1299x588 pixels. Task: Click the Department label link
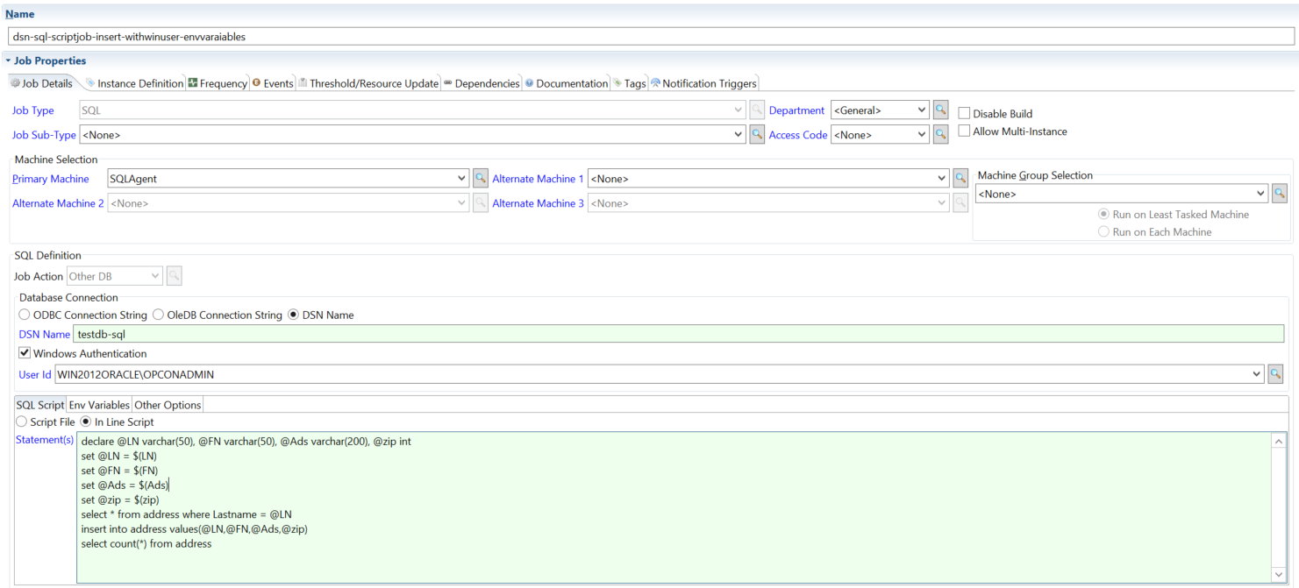coord(796,110)
